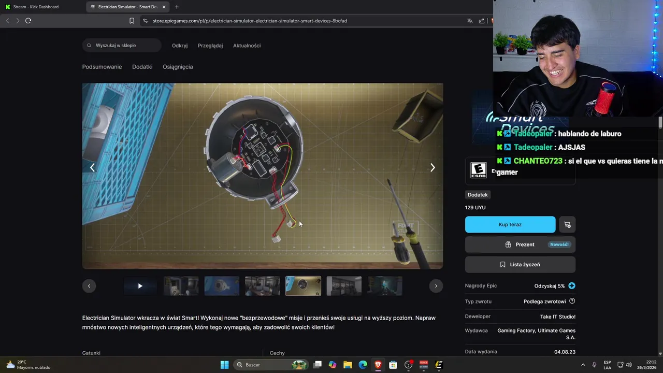663x373 pixels.
Task: Select the Electrician Simulator browser tab
Action: (x=128, y=7)
